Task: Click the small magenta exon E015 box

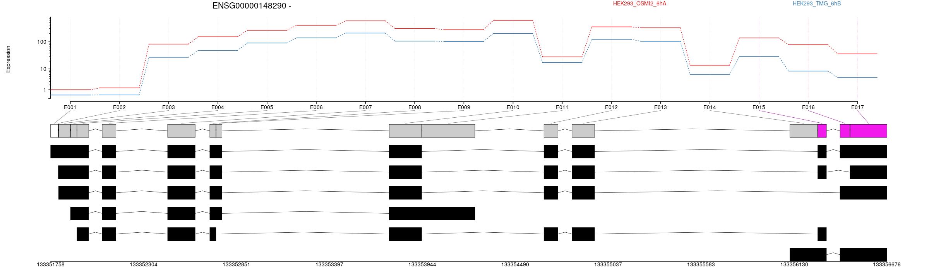Action: pos(822,131)
